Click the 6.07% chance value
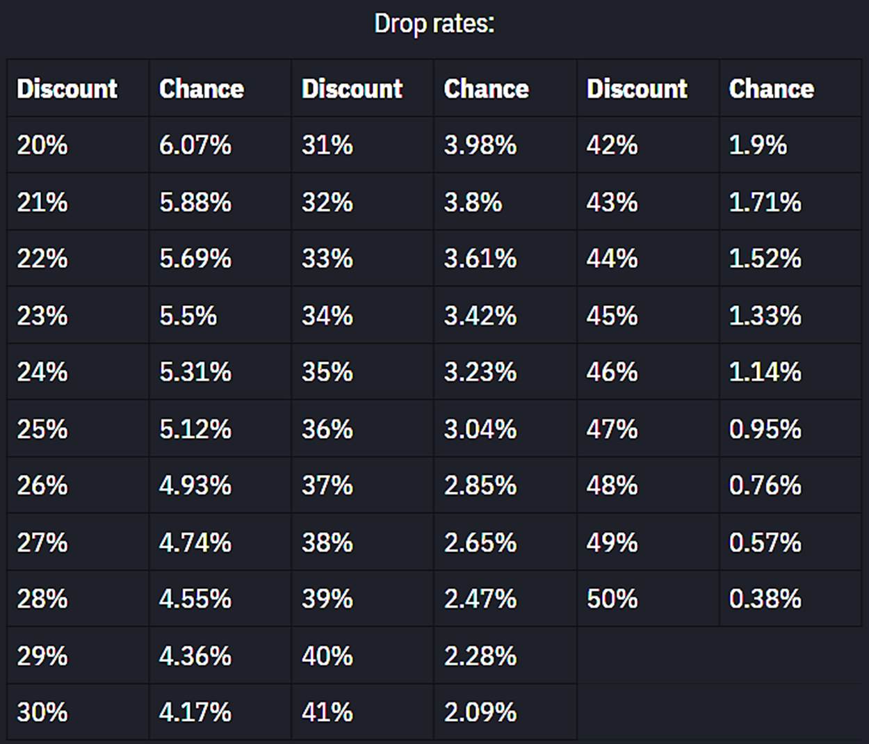Screen dimensions: 869x744 click(x=195, y=145)
